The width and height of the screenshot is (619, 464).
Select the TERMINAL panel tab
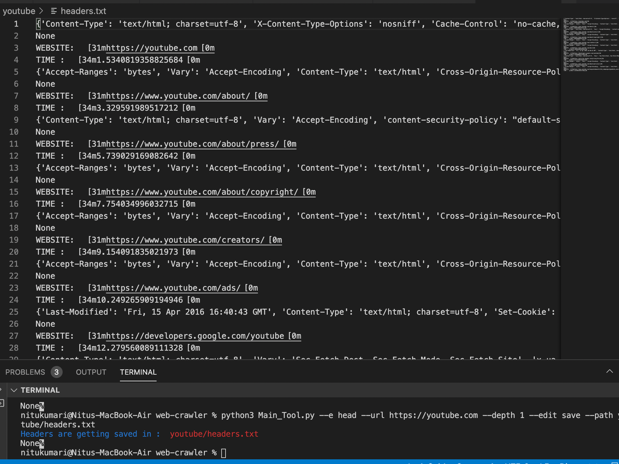point(138,372)
